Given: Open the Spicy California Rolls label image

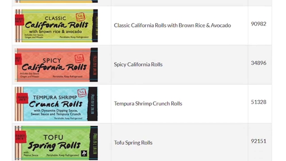Looking at the screenshot, I should [x=56, y=65].
